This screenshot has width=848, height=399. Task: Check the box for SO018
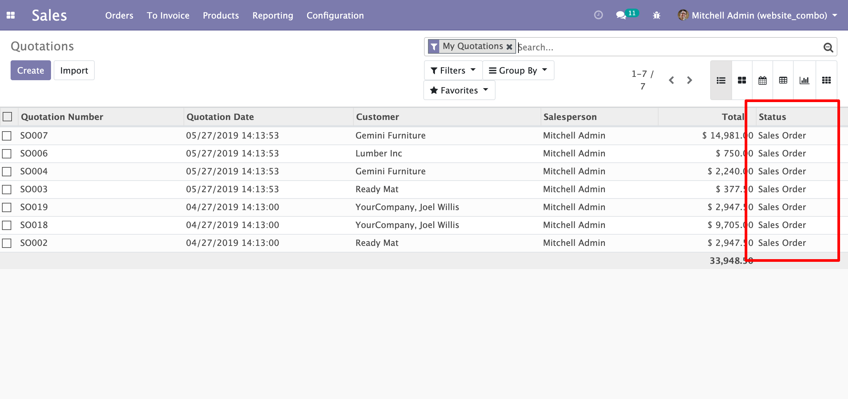pos(7,225)
